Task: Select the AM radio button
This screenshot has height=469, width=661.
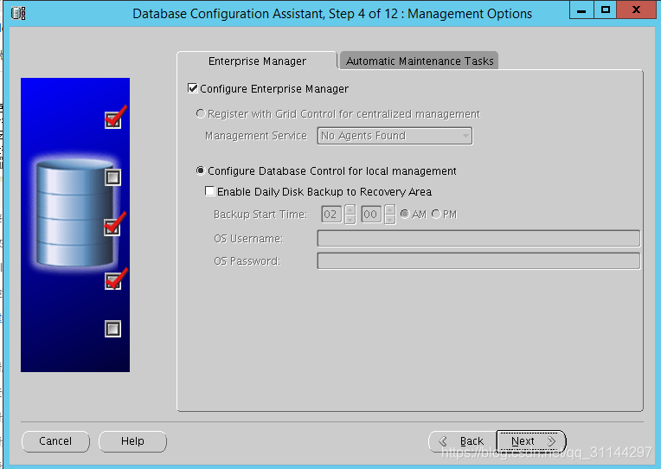Action: 405,215
